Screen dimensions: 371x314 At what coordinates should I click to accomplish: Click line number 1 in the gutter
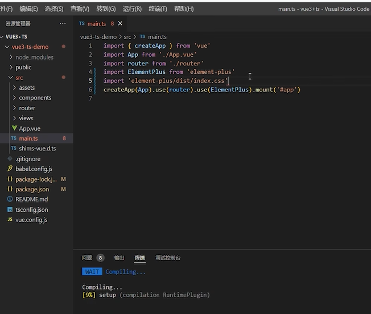coord(90,45)
